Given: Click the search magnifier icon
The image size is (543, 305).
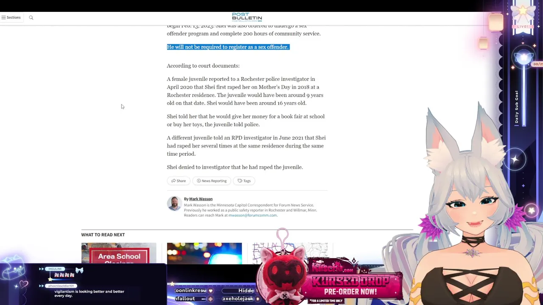Looking at the screenshot, I should pyautogui.click(x=31, y=17).
